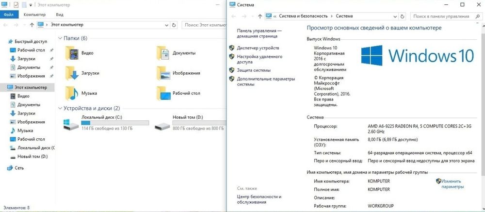Click the Properties checkmark icon in Explorer title bar
Image resolution: width=485 pixels, height=212 pixels.
pyautogui.click(x=16, y=5)
